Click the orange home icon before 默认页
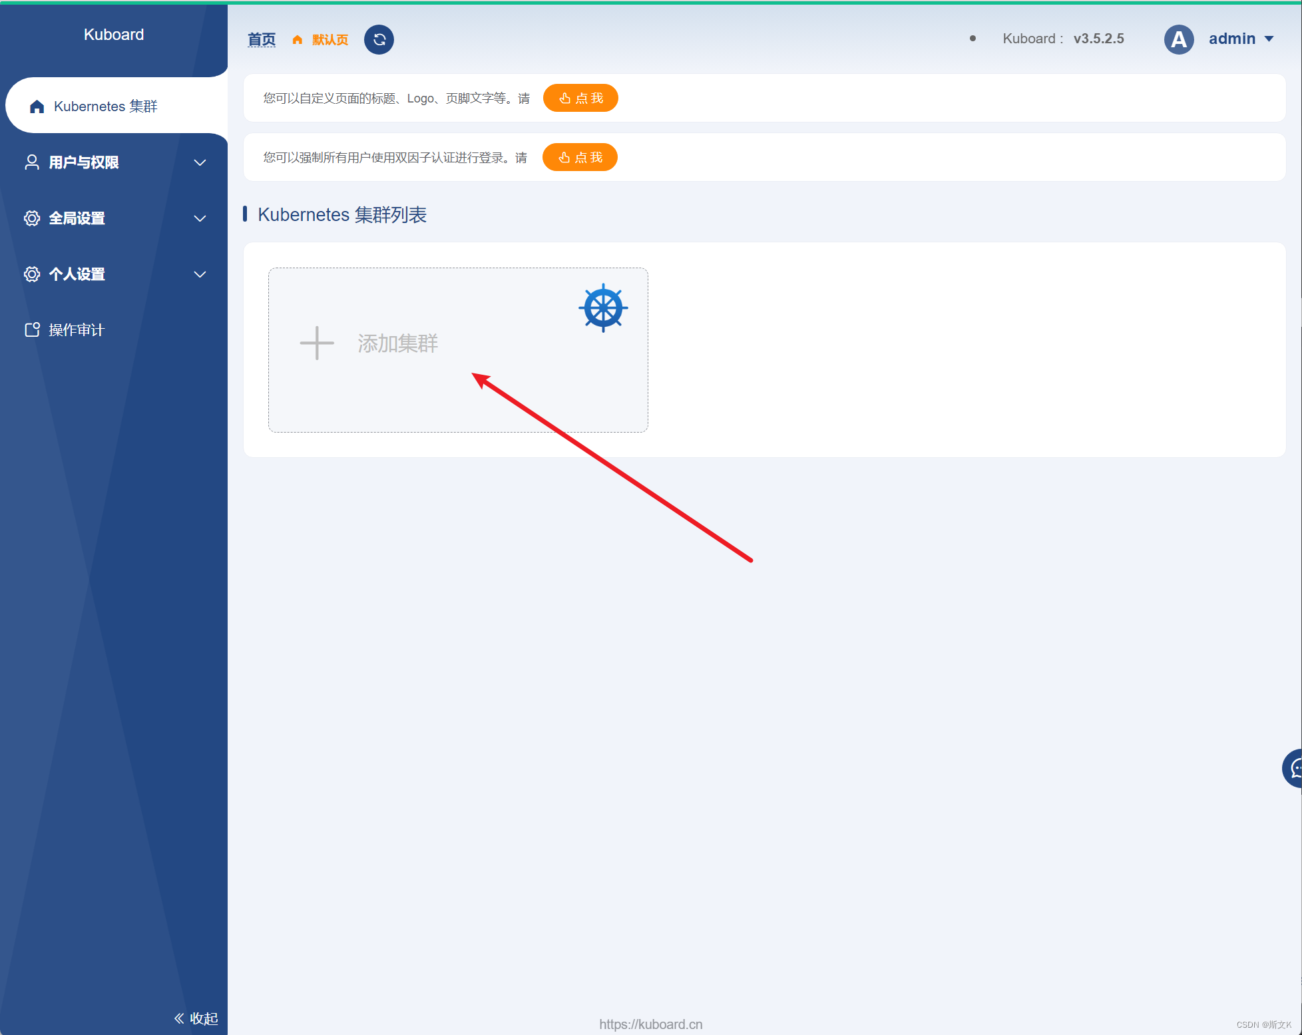The image size is (1302, 1035). point(298,40)
